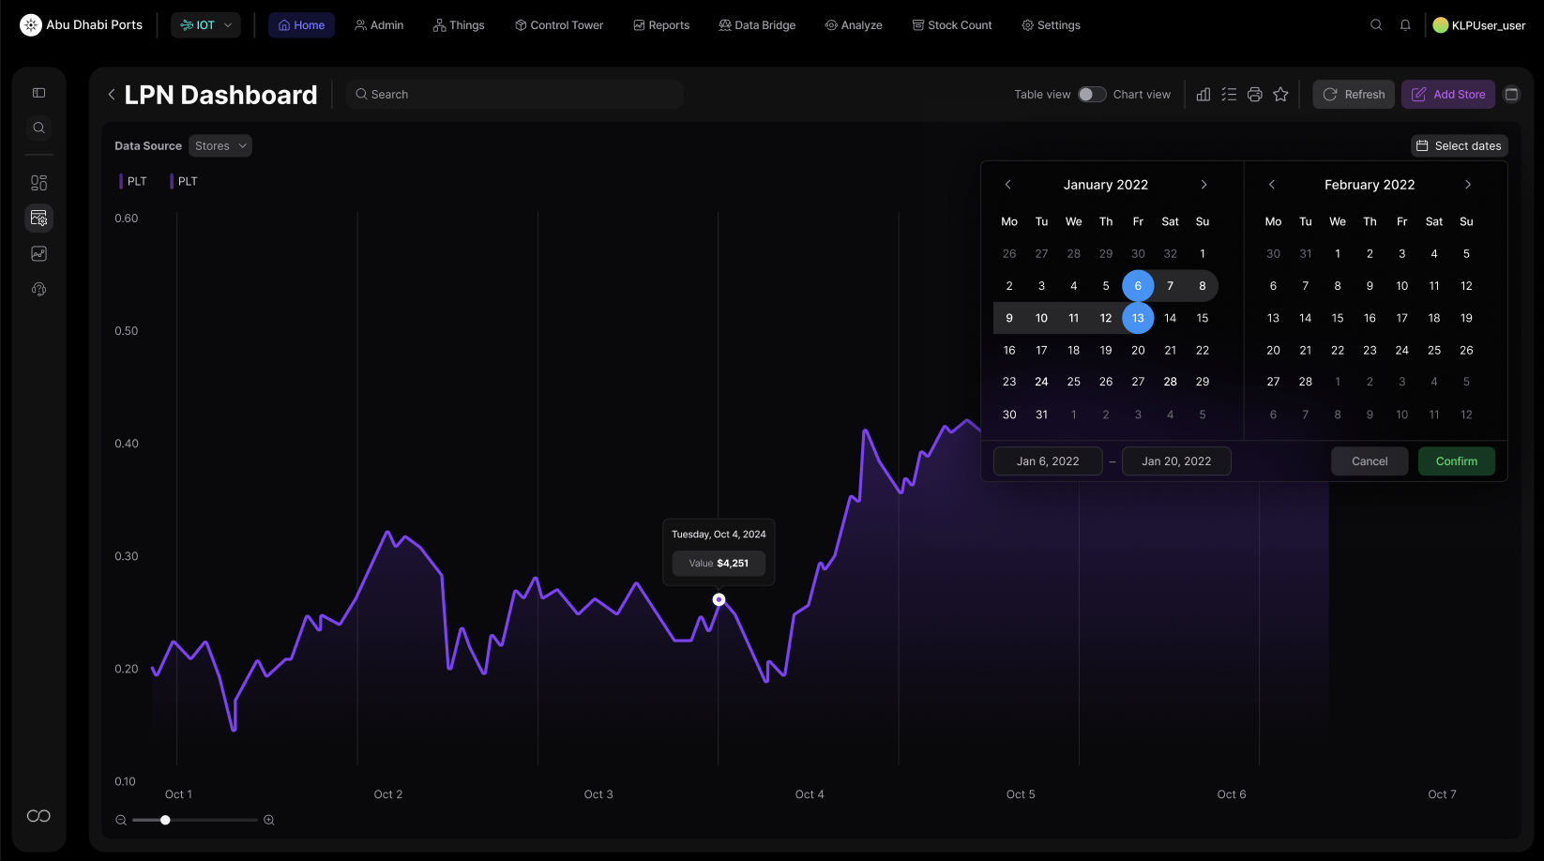Viewport: 1544px width, 861px height.
Task: Select February 1 in calendar
Action: [1338, 254]
